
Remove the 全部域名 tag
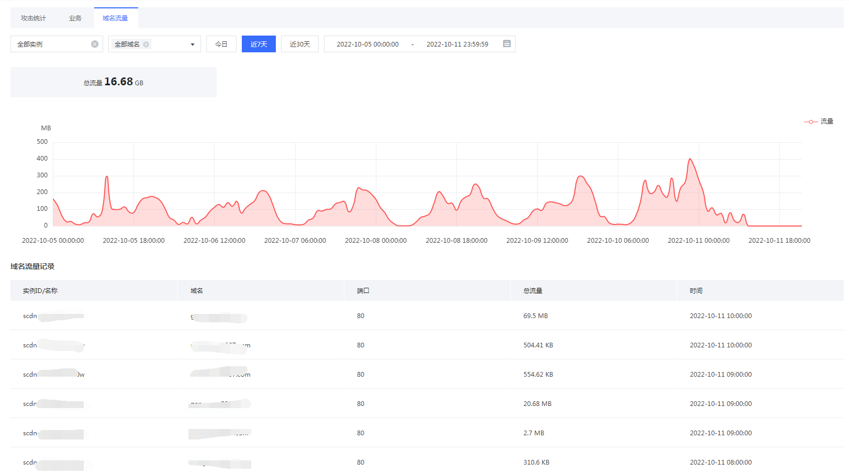[x=146, y=44]
